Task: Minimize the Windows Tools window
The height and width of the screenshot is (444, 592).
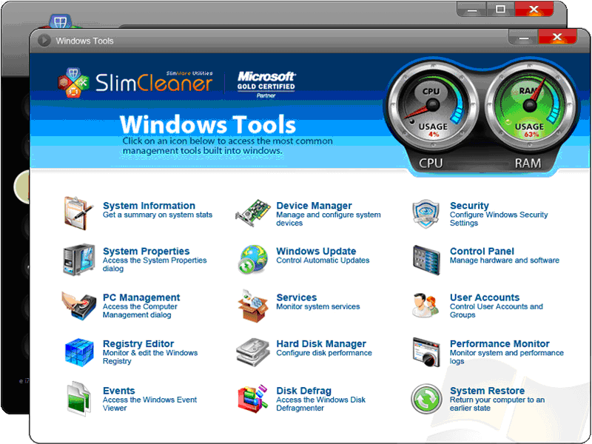Action: pyautogui.click(x=524, y=38)
